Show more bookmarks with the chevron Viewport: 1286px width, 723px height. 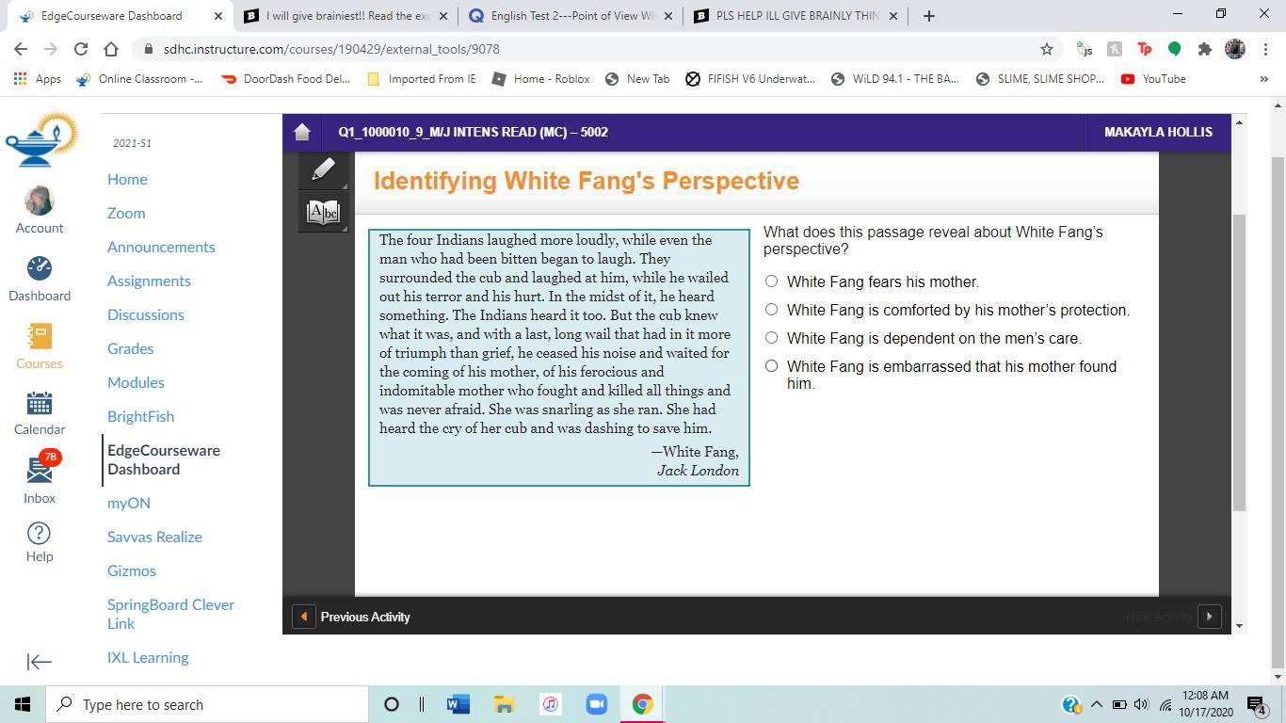click(1263, 79)
